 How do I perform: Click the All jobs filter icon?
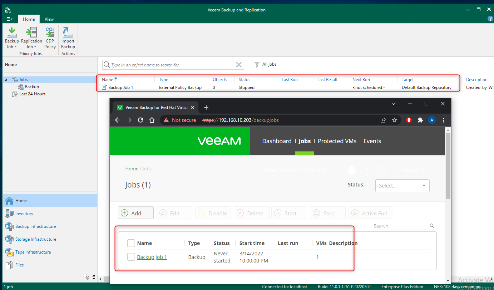tap(257, 65)
